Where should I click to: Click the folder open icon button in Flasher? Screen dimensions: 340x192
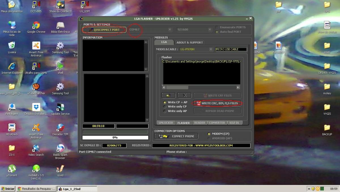pos(168,95)
